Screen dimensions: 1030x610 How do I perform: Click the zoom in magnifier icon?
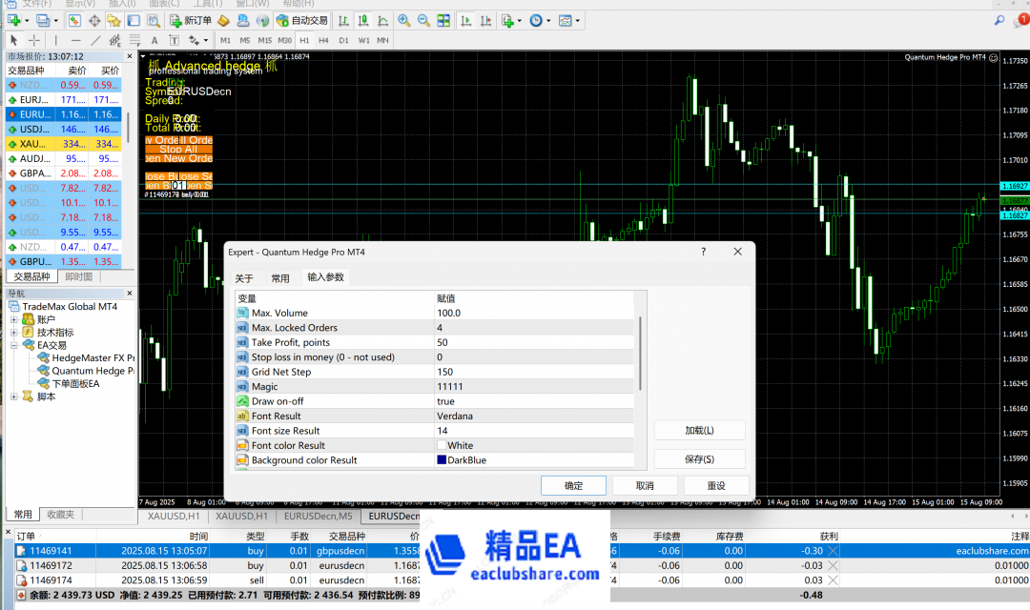coord(403,20)
